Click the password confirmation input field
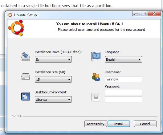 click(x=124, y=99)
